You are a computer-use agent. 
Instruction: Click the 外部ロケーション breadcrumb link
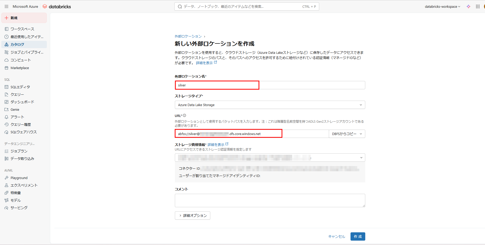(x=188, y=36)
